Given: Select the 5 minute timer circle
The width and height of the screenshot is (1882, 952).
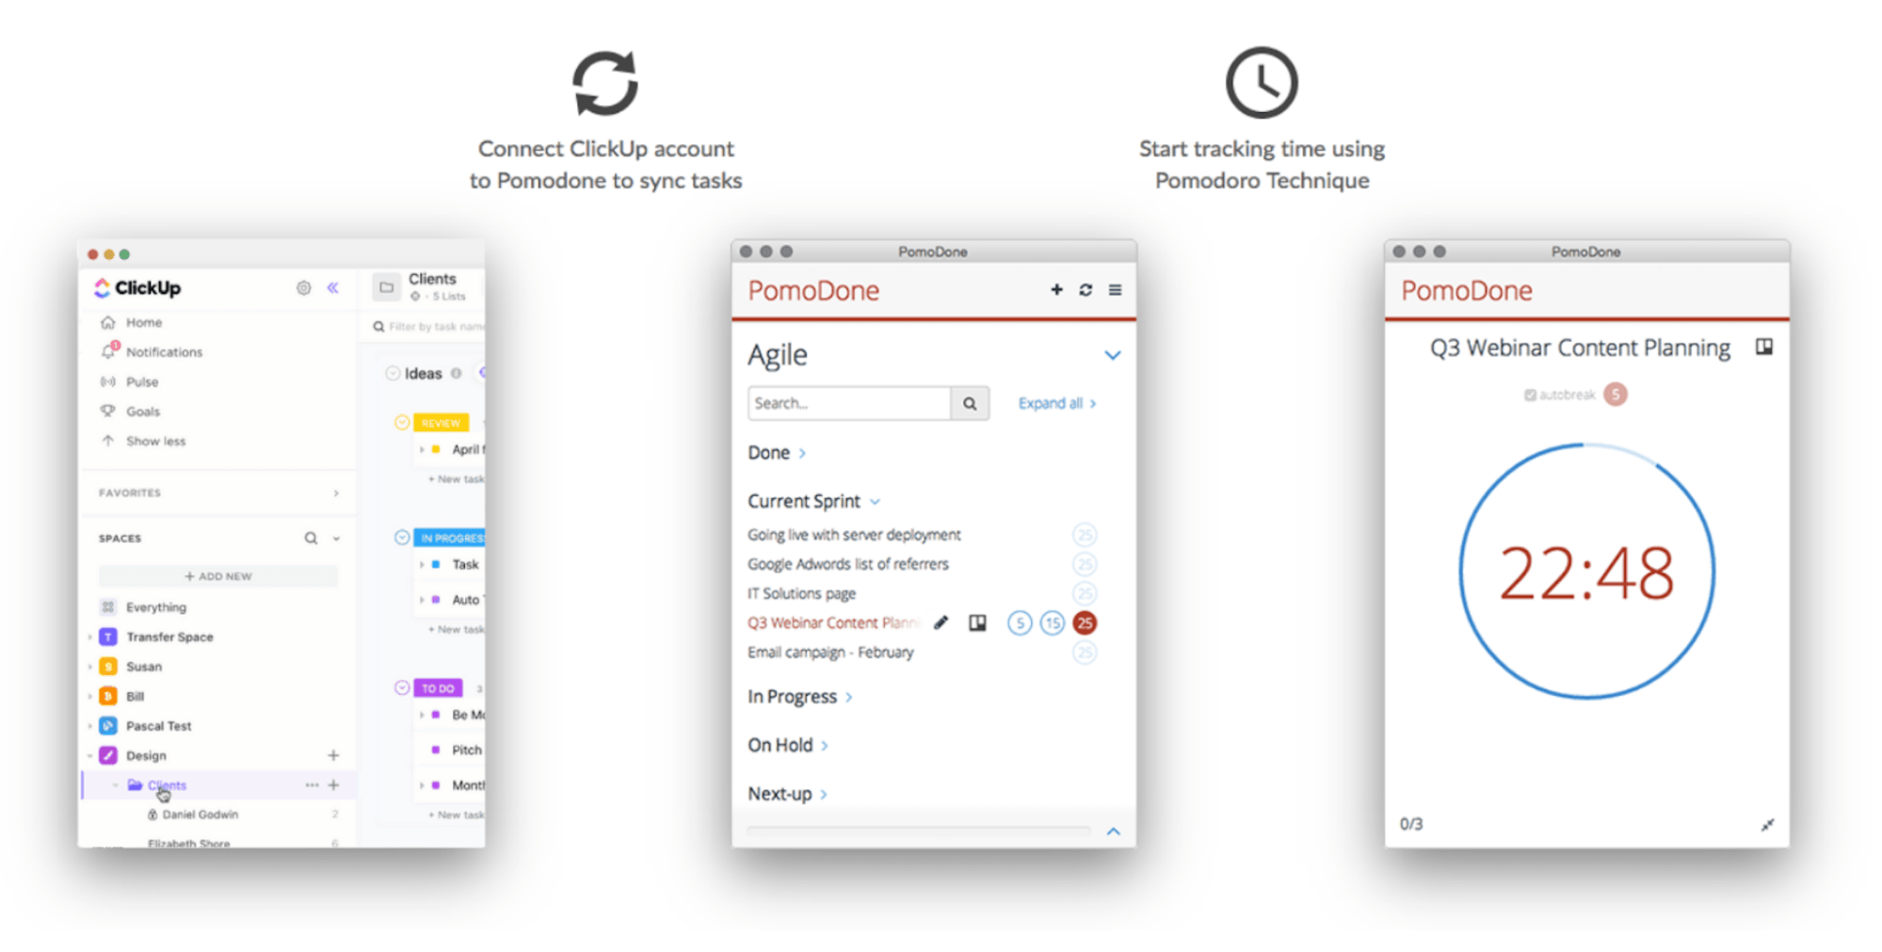Looking at the screenshot, I should point(1020,622).
